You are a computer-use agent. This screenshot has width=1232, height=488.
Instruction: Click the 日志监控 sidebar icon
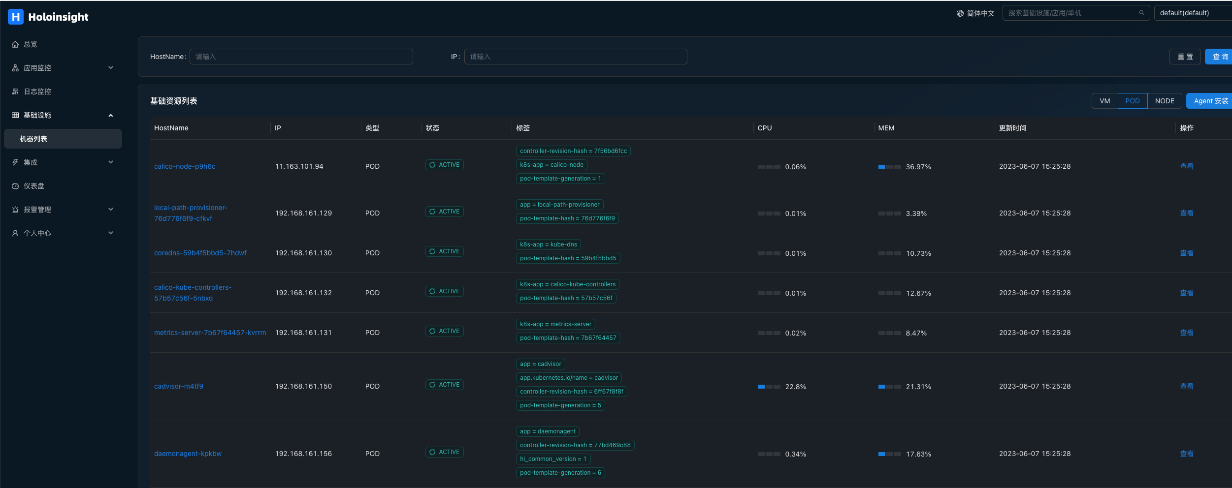pyautogui.click(x=15, y=91)
